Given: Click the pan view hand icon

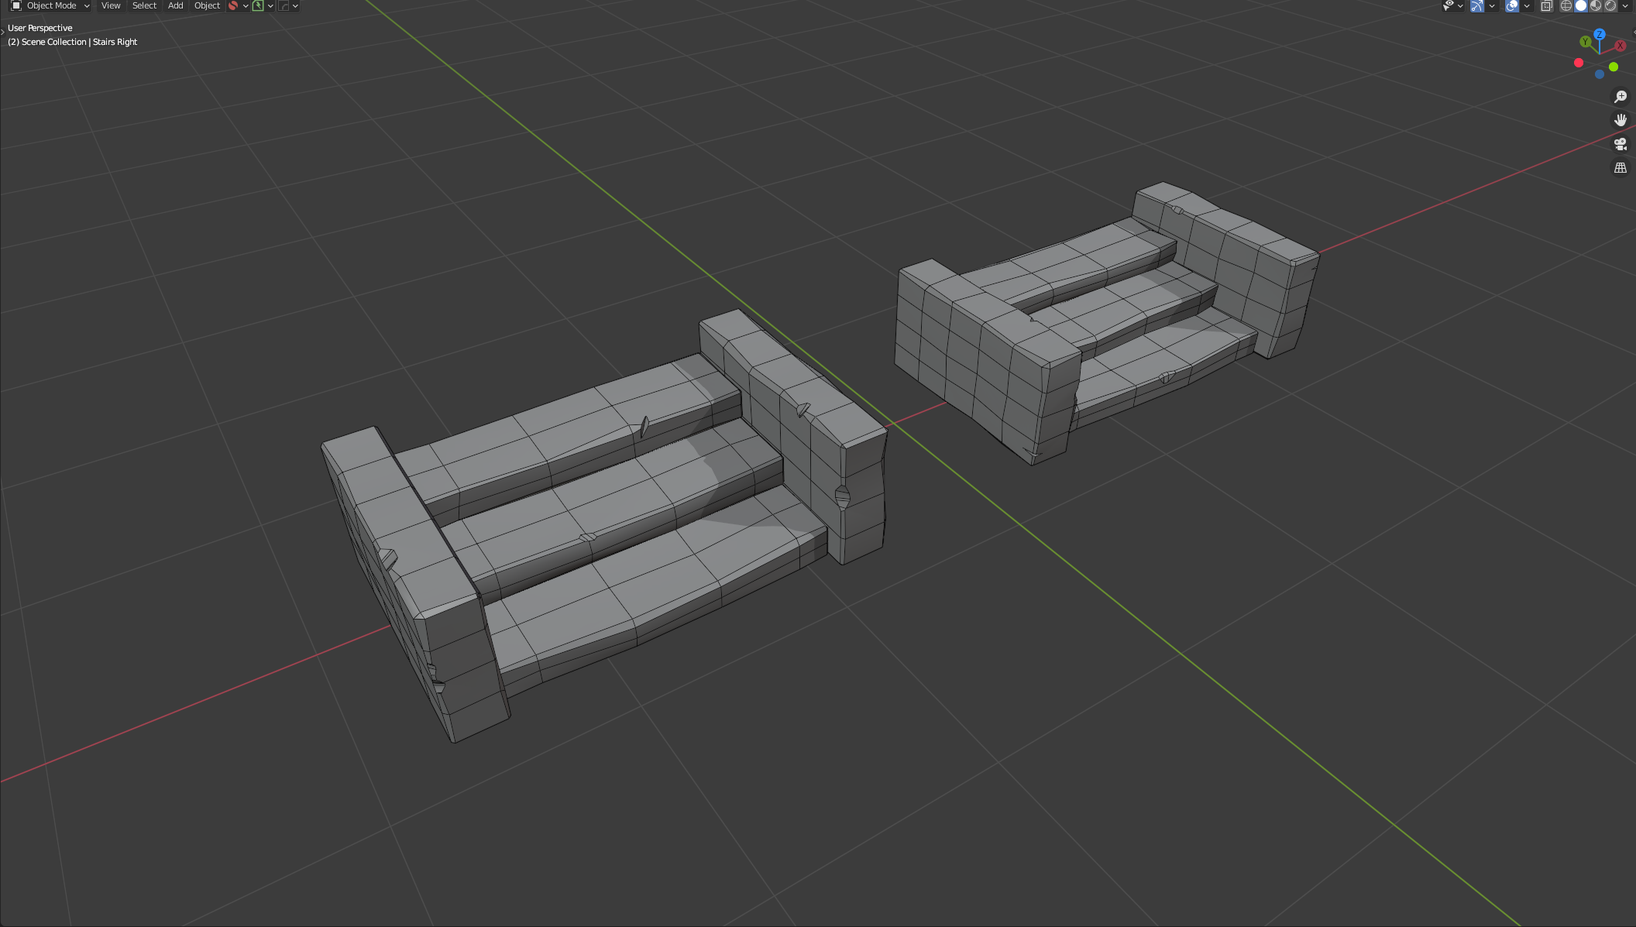Looking at the screenshot, I should (1620, 120).
